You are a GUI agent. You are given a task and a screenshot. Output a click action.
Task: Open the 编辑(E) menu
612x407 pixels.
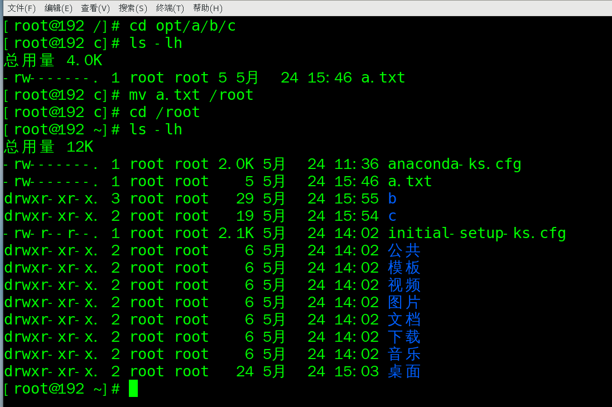(59, 8)
